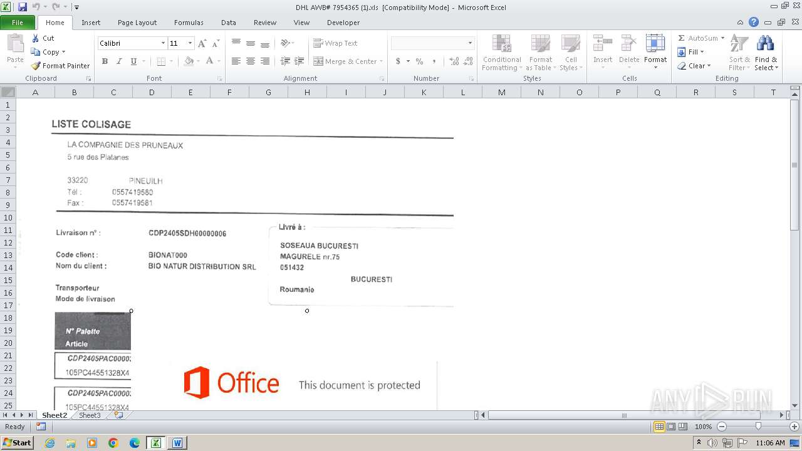The width and height of the screenshot is (802, 451).
Task: Increase font size with Grow Font icon
Action: [202, 43]
